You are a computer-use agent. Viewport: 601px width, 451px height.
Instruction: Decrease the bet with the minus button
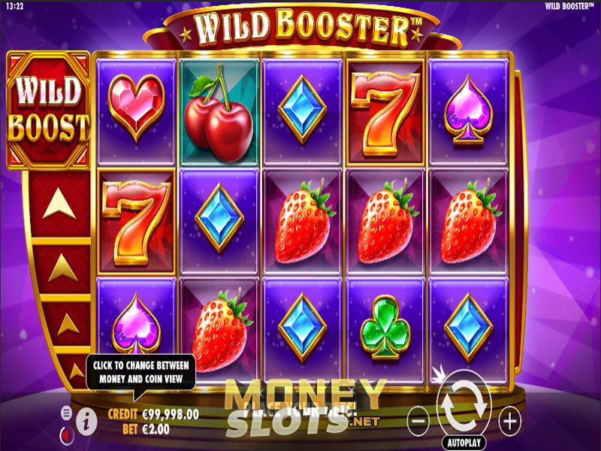(418, 421)
